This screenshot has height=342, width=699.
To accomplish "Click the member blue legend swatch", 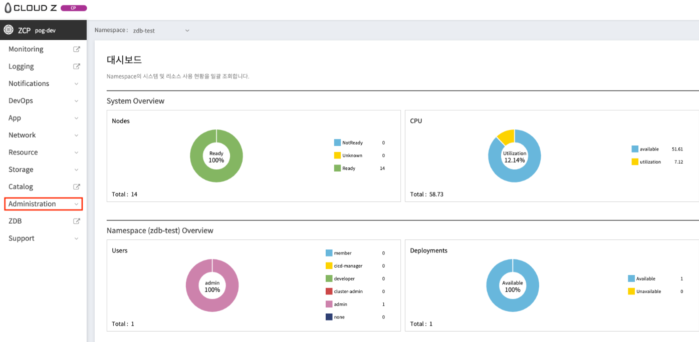I will coord(329,253).
